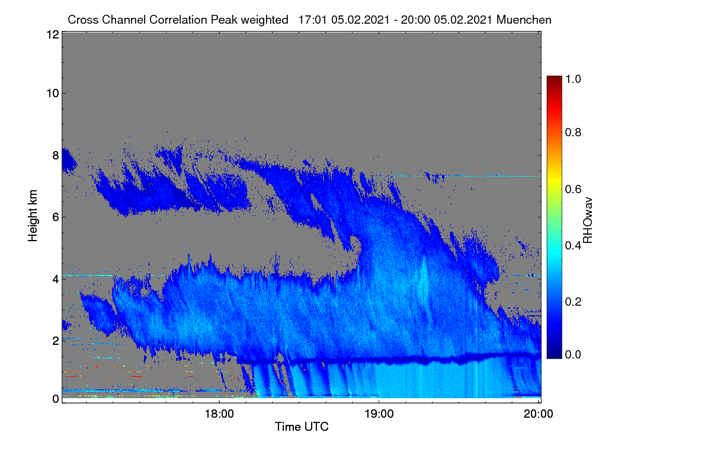Click the '10' height axis tick label
The image size is (711, 474).
[52, 93]
